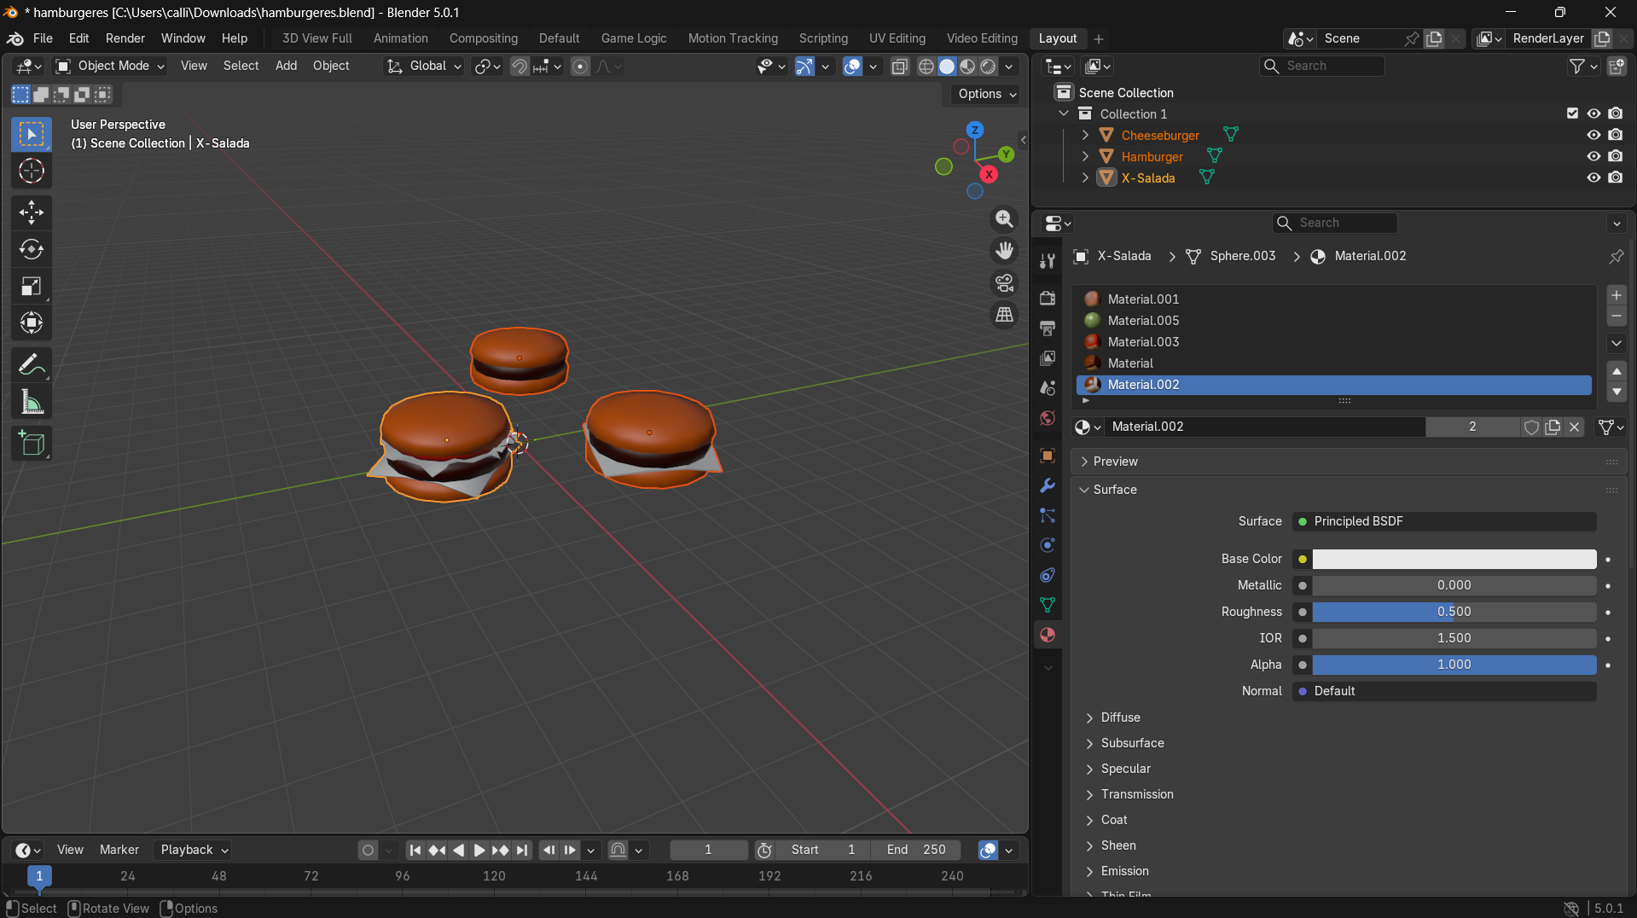Uncheck Collection 1 exclude checkbox
The width and height of the screenshot is (1637, 918).
(1572, 113)
